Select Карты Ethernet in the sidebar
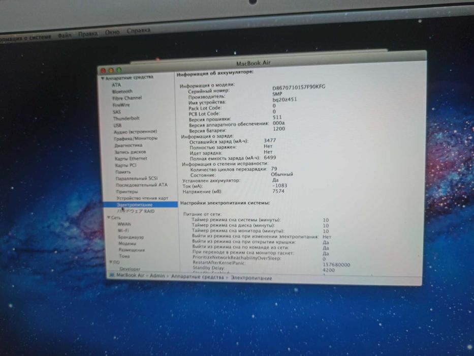The width and height of the screenshot is (474, 356). coord(131,159)
